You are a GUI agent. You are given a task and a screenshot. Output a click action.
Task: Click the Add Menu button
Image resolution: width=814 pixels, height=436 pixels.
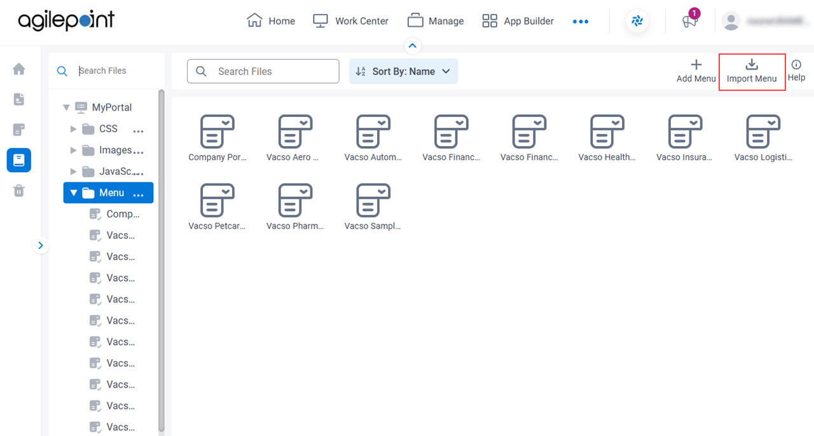(696, 71)
